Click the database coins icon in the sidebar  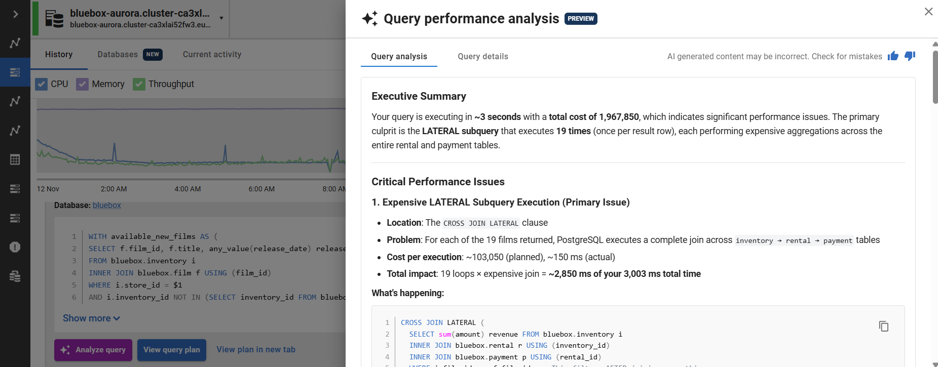[x=15, y=276]
